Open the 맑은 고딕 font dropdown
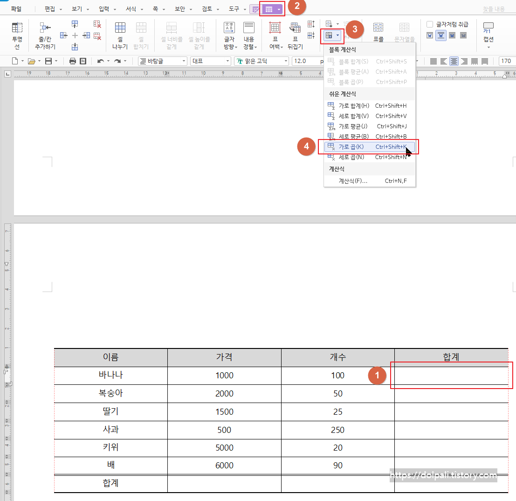 click(261, 61)
